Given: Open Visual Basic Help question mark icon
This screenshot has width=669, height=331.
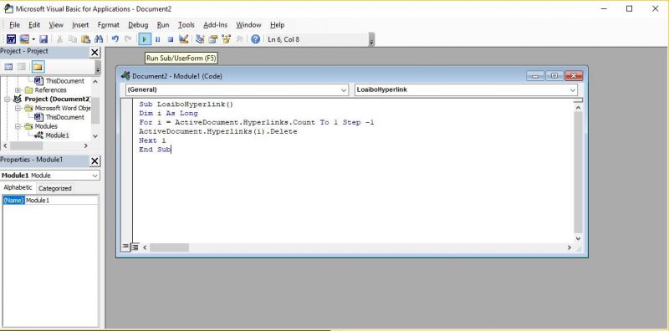Looking at the screenshot, I should click(x=255, y=39).
